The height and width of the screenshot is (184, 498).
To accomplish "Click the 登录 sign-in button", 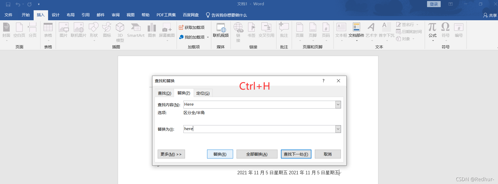I will tap(434, 4).
